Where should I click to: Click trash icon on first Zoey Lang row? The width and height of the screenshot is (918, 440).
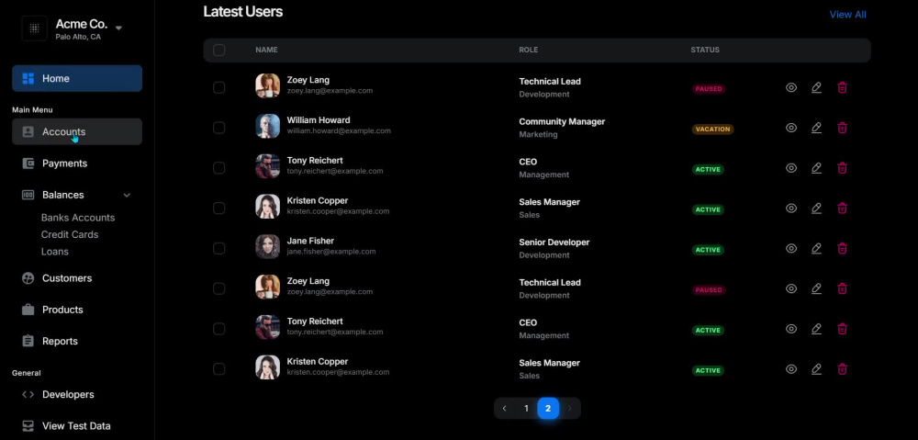pos(842,87)
